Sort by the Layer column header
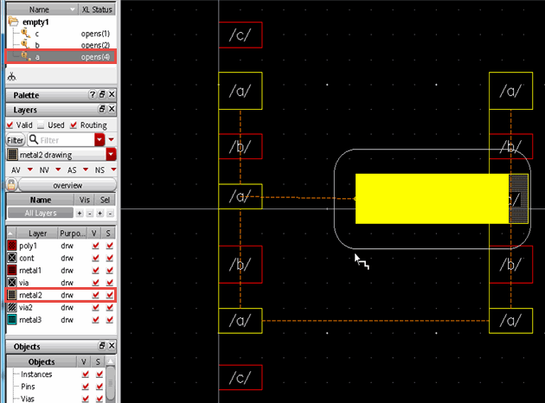The image size is (545, 403). pyautogui.click(x=37, y=233)
